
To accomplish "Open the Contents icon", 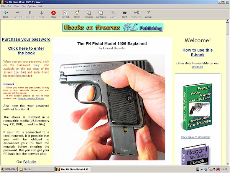I will coord(101,14).
